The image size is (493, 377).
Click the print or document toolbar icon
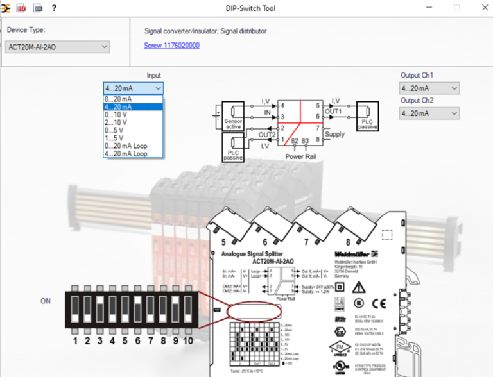38,8
